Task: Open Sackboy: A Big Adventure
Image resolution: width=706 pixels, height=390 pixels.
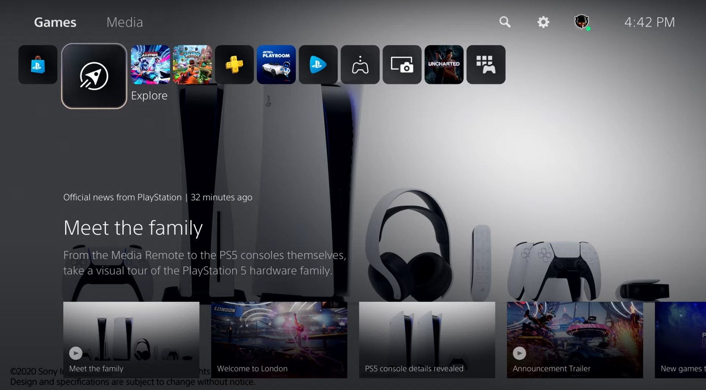Action: tap(192, 65)
